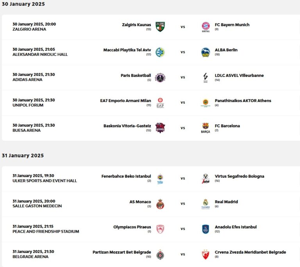This screenshot has height=267, width=300.
Task: Click the Olympiacos Piraeus logo
Action: click(x=160, y=229)
